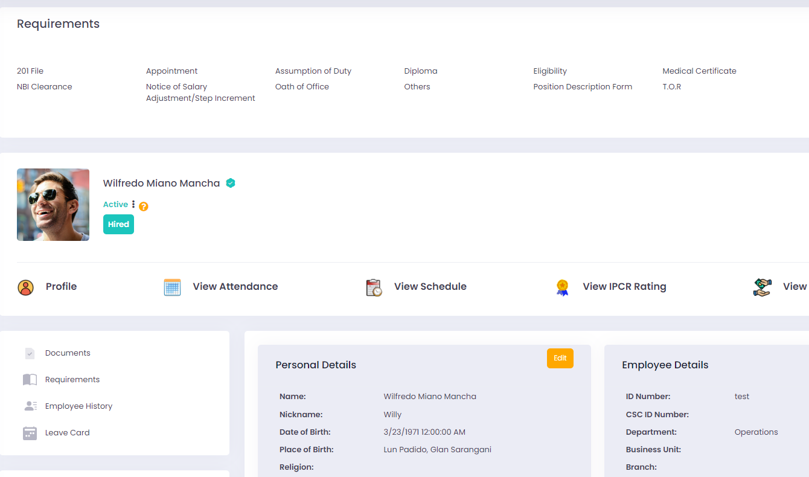Open Requirements in the sidebar
This screenshot has width=809, height=477.
[x=72, y=380]
